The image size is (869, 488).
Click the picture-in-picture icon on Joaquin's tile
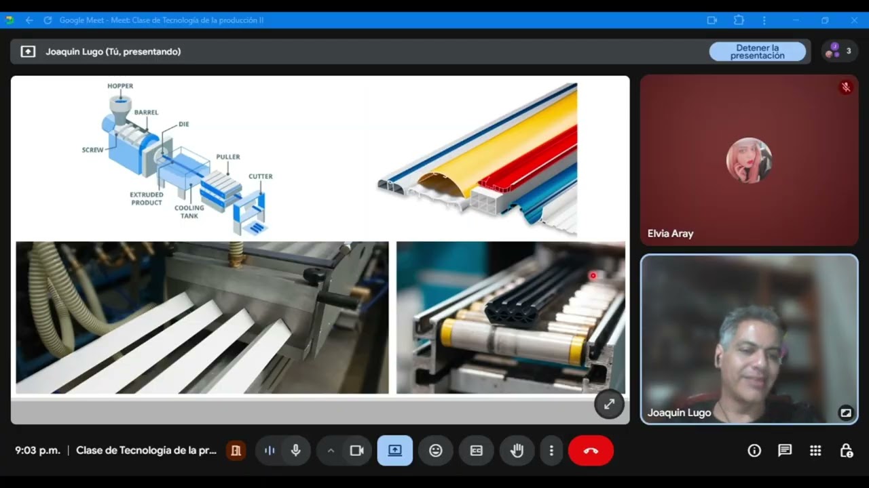846,412
